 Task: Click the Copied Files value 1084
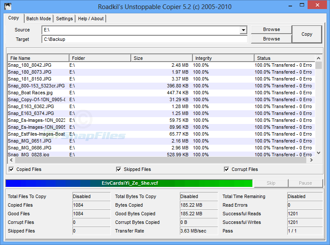(91, 205)
